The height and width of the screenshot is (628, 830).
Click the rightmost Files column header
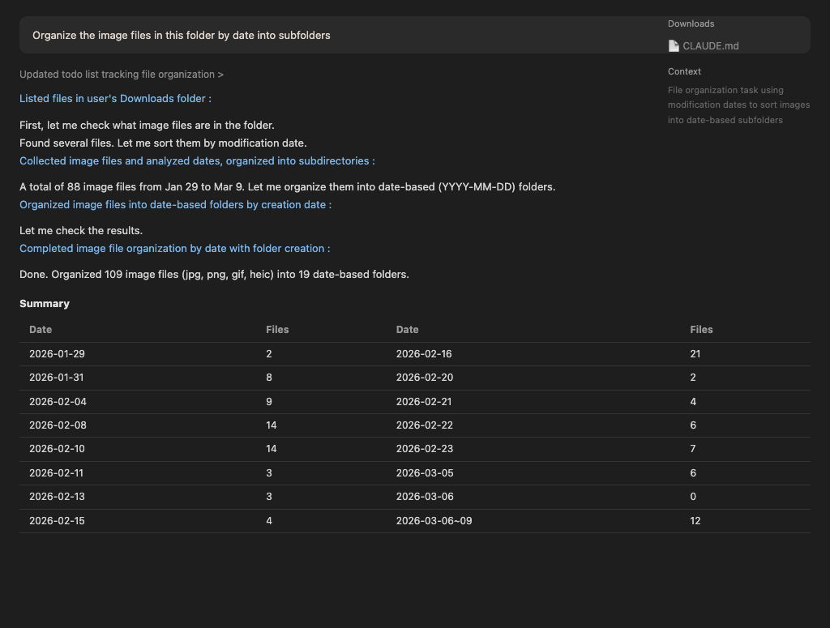pos(701,330)
